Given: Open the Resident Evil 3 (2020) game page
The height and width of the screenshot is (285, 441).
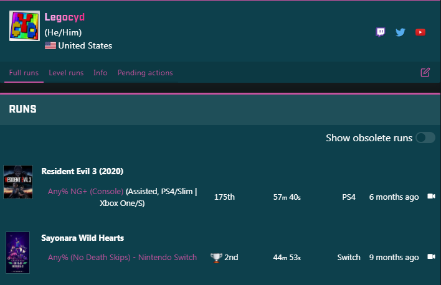Looking at the screenshot, I should [x=82, y=171].
